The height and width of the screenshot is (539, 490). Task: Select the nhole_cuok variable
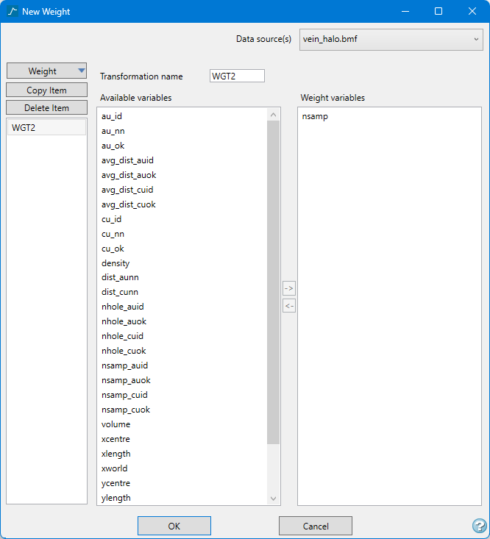click(123, 351)
